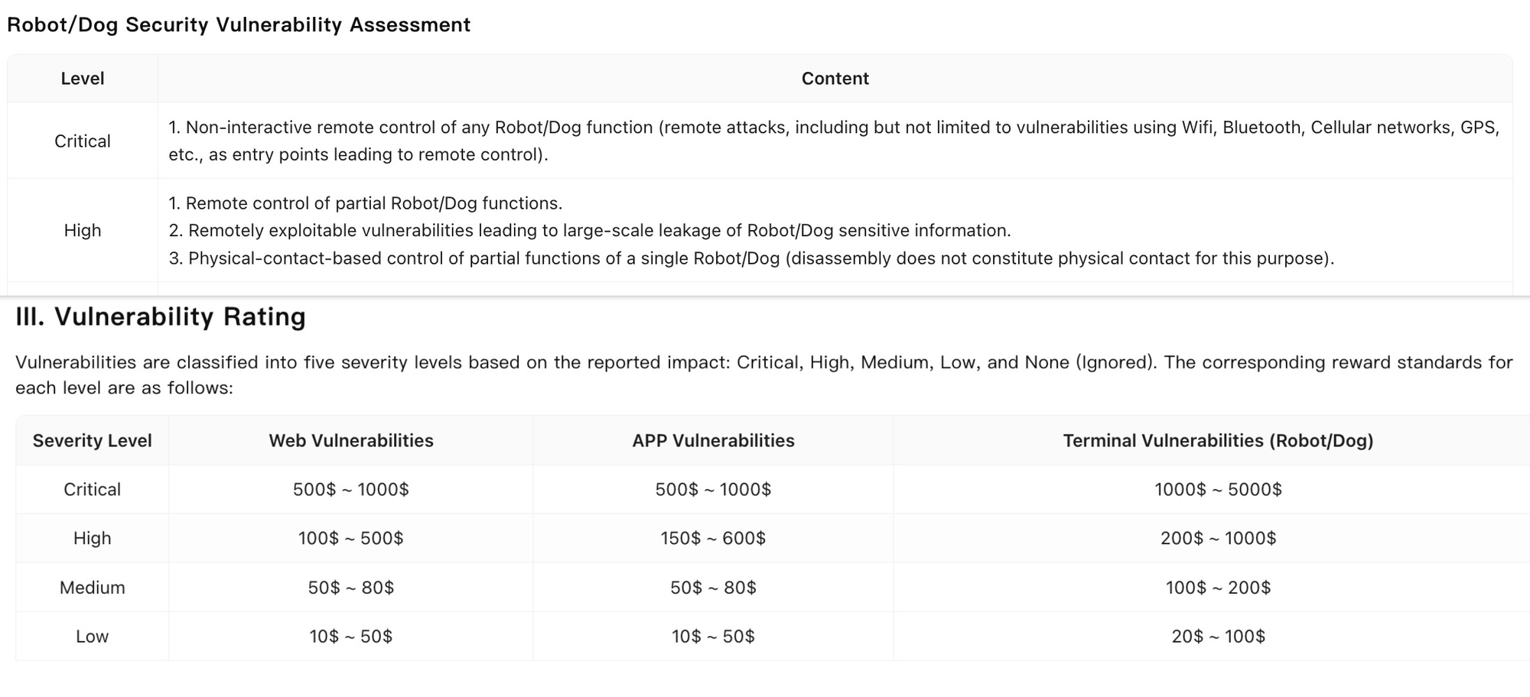Click the 'III. Vulnerability Rating' heading
This screenshot has height=697, width=1530.
[161, 316]
